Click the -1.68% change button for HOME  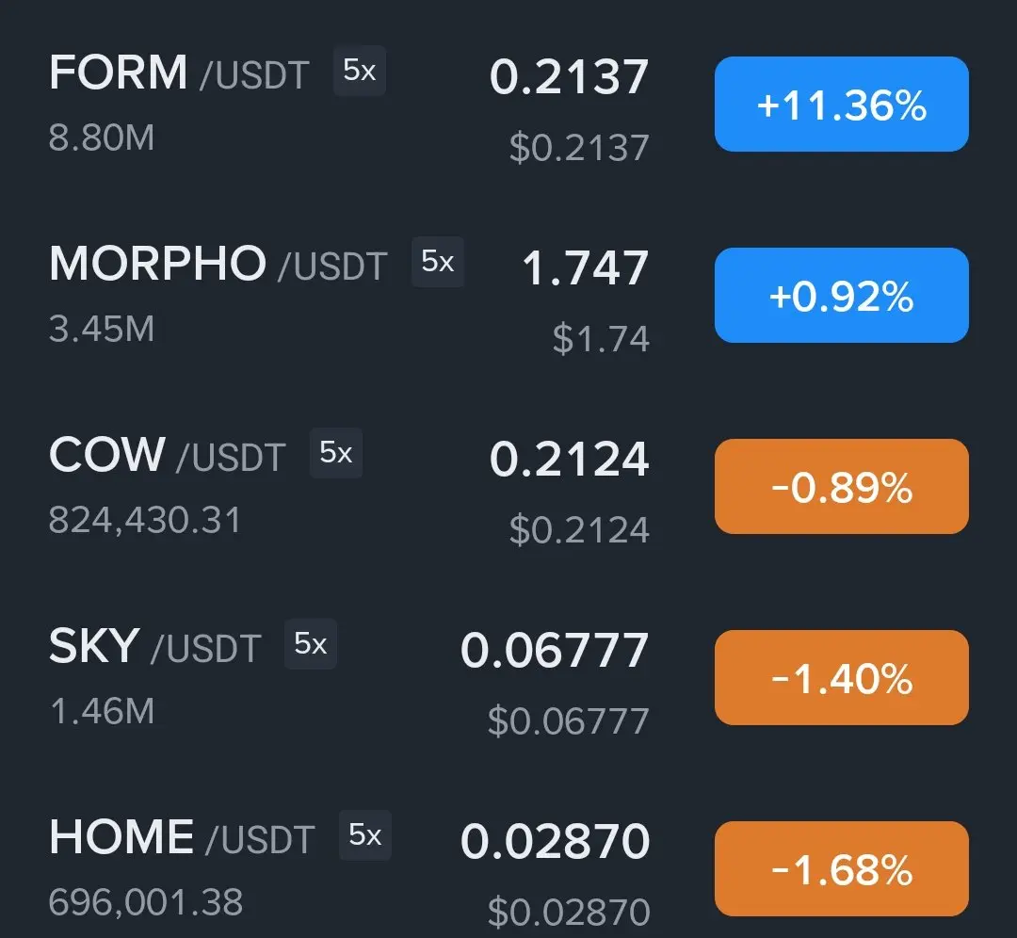click(841, 868)
